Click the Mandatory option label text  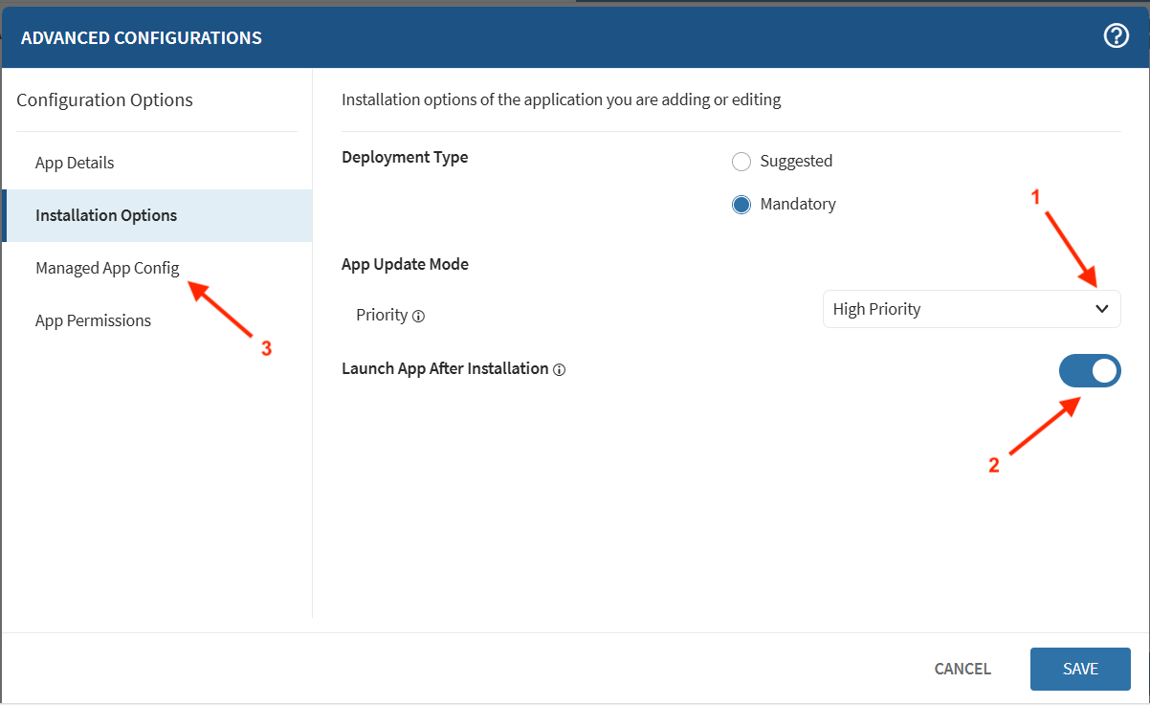pos(798,205)
